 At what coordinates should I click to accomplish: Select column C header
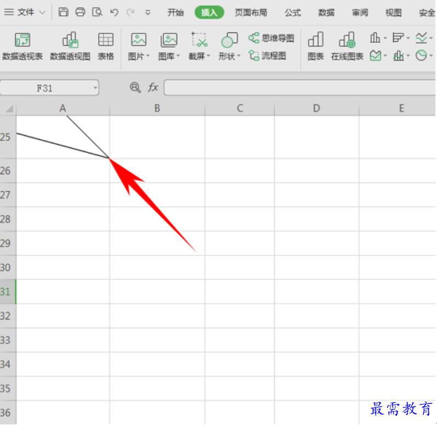pyautogui.click(x=240, y=109)
